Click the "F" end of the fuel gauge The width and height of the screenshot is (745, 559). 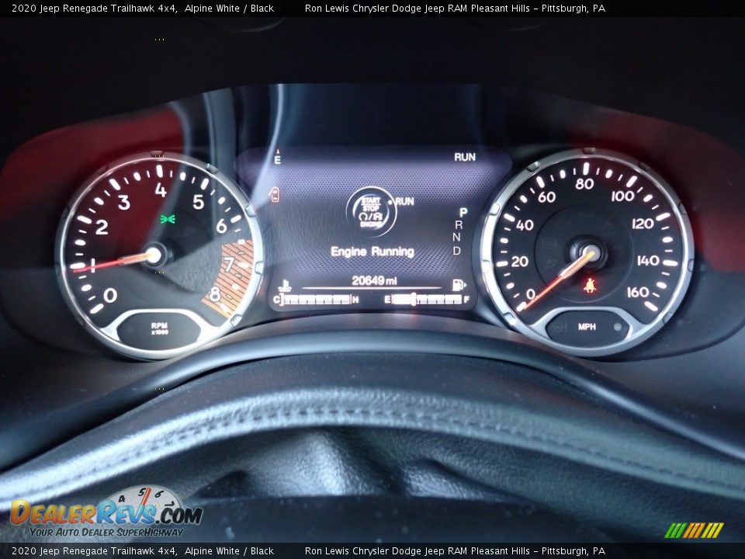point(466,300)
